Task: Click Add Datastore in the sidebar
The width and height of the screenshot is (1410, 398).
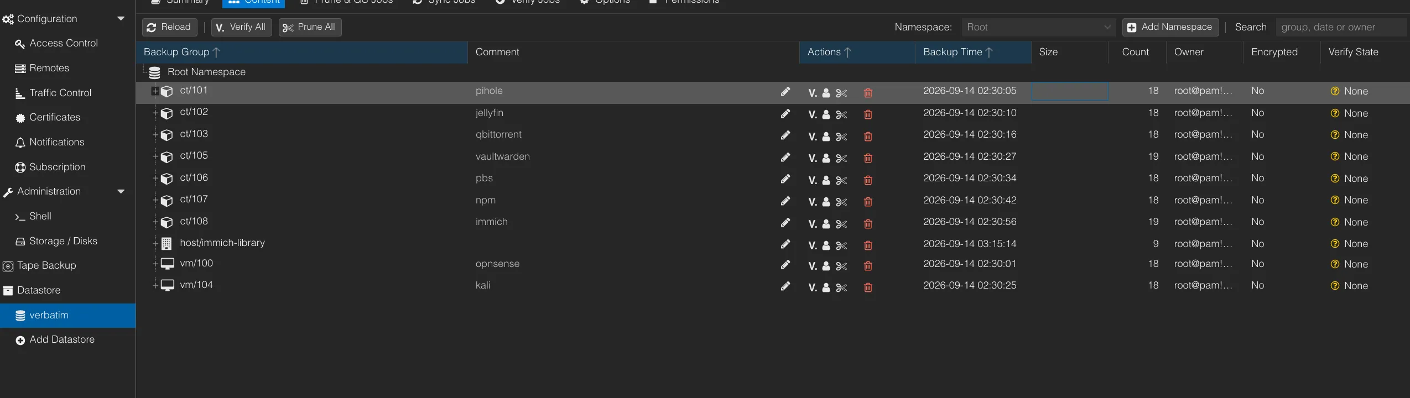Action: [x=61, y=339]
